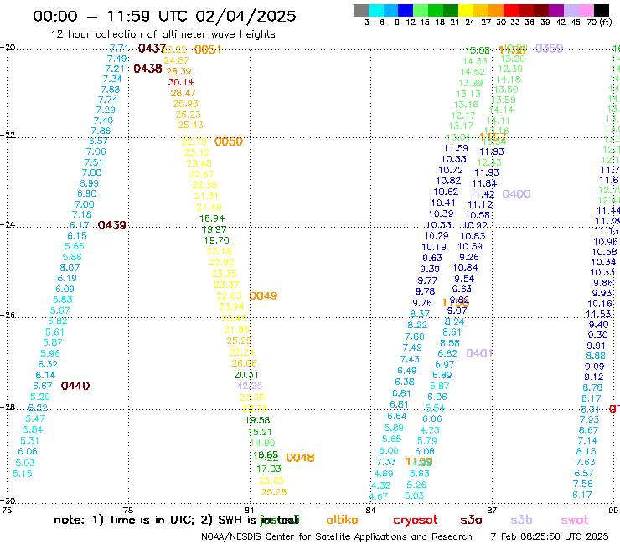
Task: Click the swot satellite legend label
Action: point(575,520)
